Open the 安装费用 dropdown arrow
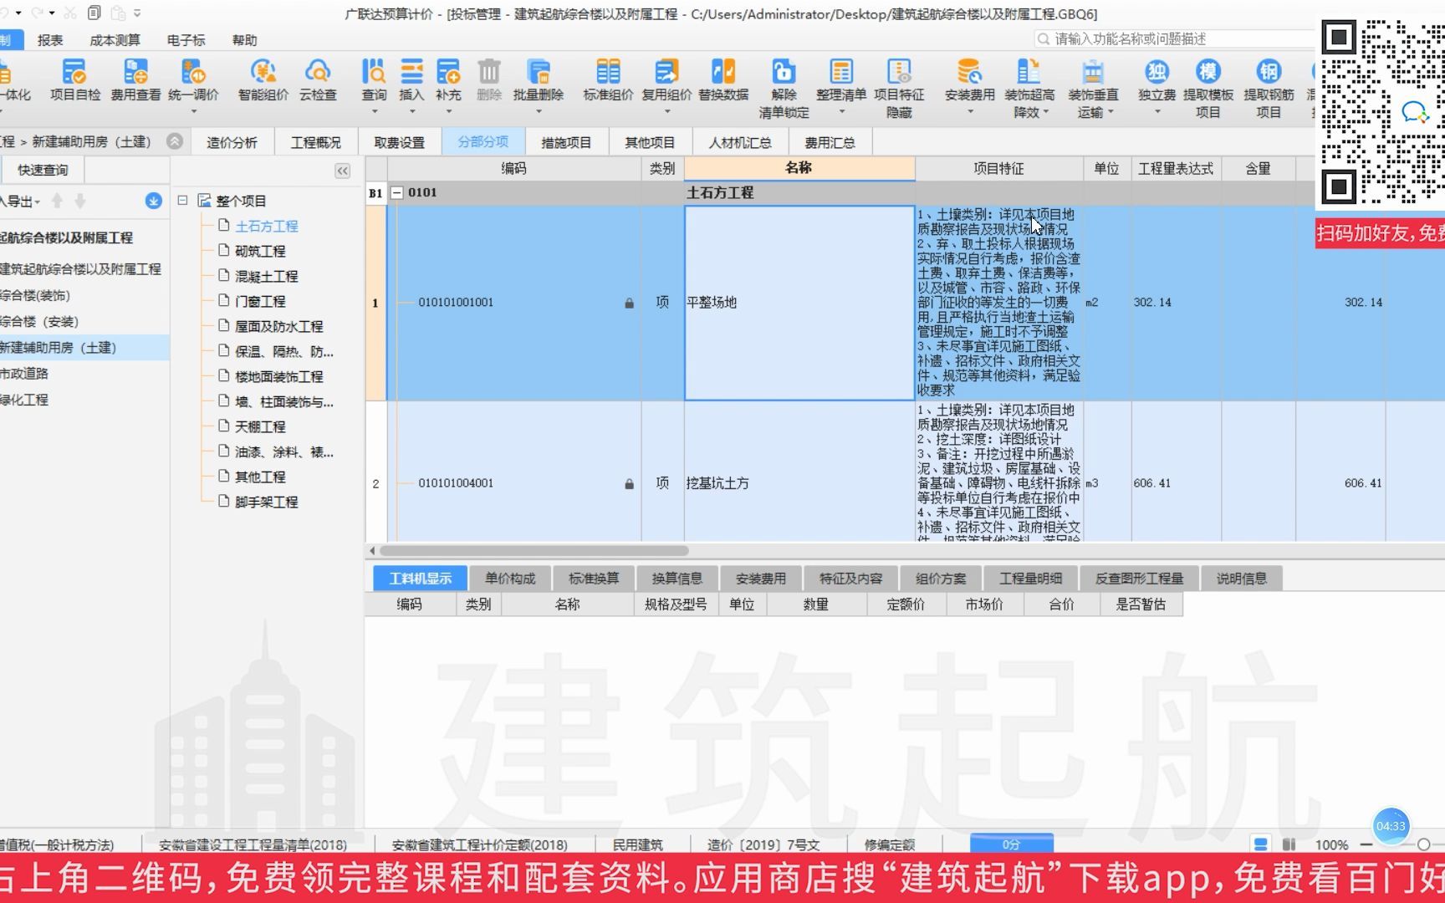Viewport: 1445px width, 903px height. tap(970, 112)
